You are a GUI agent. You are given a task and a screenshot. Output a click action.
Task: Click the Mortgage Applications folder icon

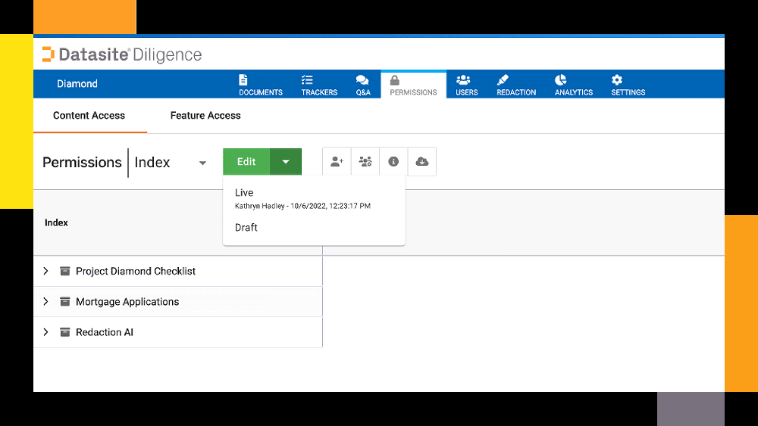[64, 301]
